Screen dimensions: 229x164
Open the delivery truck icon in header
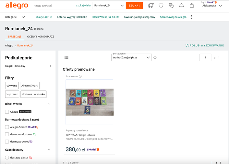151,5
